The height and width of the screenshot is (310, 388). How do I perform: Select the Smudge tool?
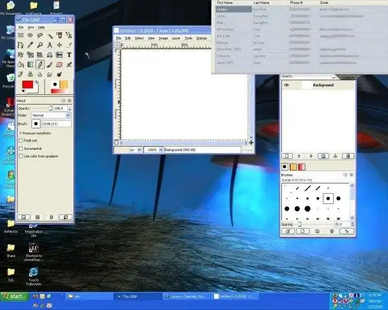(x=50, y=74)
